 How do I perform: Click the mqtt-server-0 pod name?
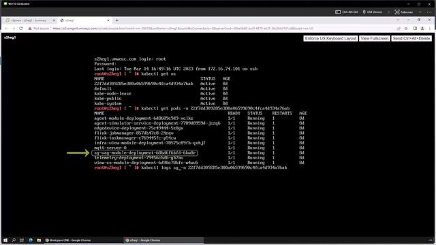point(110,148)
